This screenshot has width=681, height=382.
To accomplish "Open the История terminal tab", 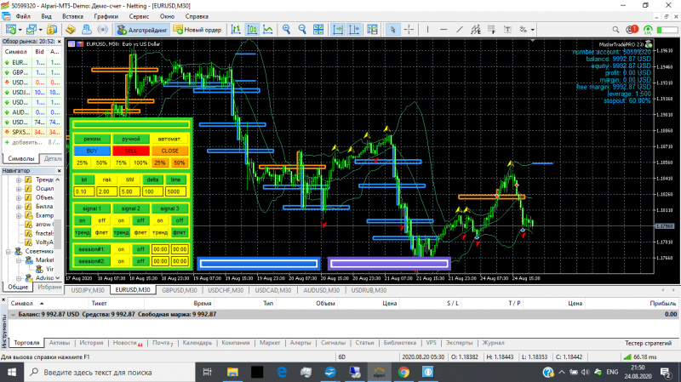I will coord(91,343).
